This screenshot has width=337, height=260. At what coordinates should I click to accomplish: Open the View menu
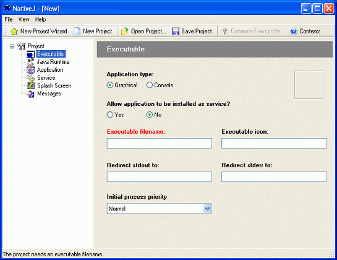[23, 20]
